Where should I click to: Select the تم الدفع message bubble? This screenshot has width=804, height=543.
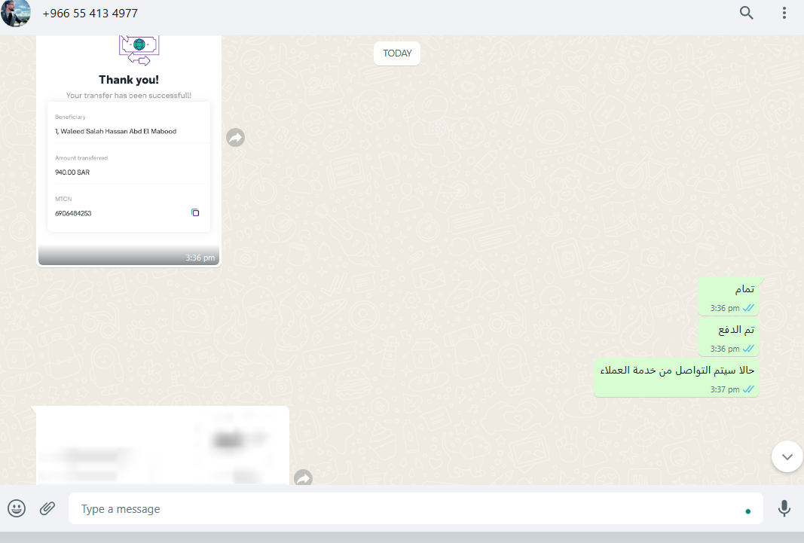[729, 337]
